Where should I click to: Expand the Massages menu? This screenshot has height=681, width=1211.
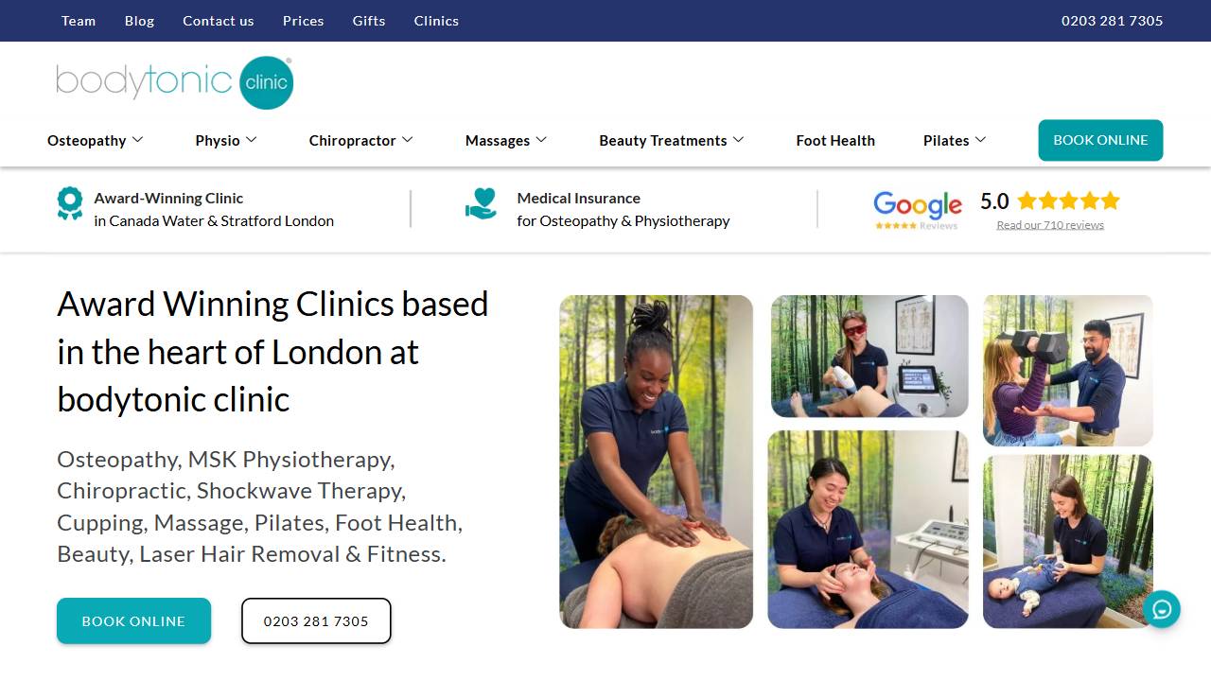click(x=506, y=140)
